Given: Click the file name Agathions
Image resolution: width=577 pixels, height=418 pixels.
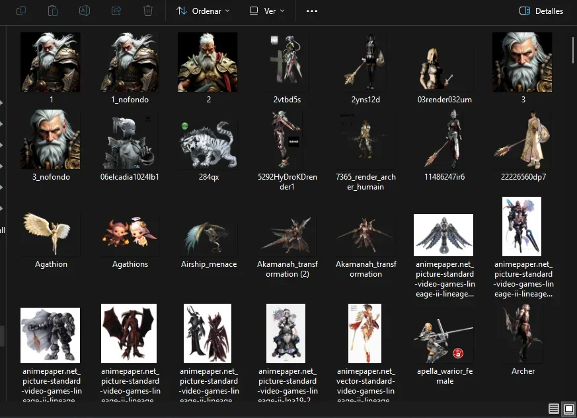Looking at the screenshot, I should (130, 264).
